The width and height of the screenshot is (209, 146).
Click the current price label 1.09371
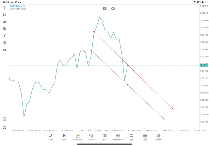(x=204, y=65)
